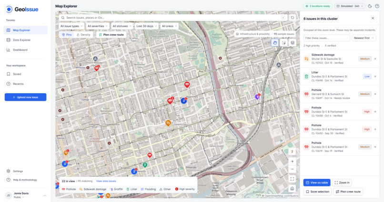Open user menu dots next to Jamie Davis
This screenshot has width=384, height=202.
(x=45, y=195)
